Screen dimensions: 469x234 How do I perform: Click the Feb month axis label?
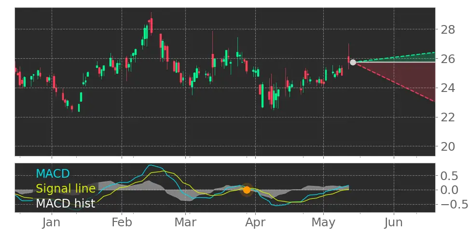(122, 222)
